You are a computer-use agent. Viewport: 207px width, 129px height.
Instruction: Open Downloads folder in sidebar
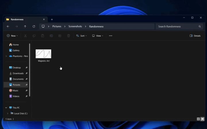coord(18,73)
